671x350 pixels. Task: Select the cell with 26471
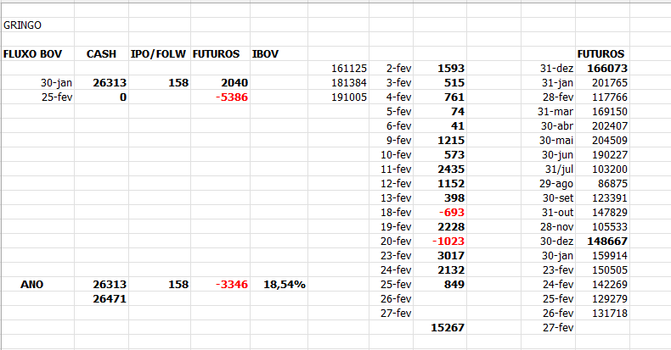(x=101, y=299)
